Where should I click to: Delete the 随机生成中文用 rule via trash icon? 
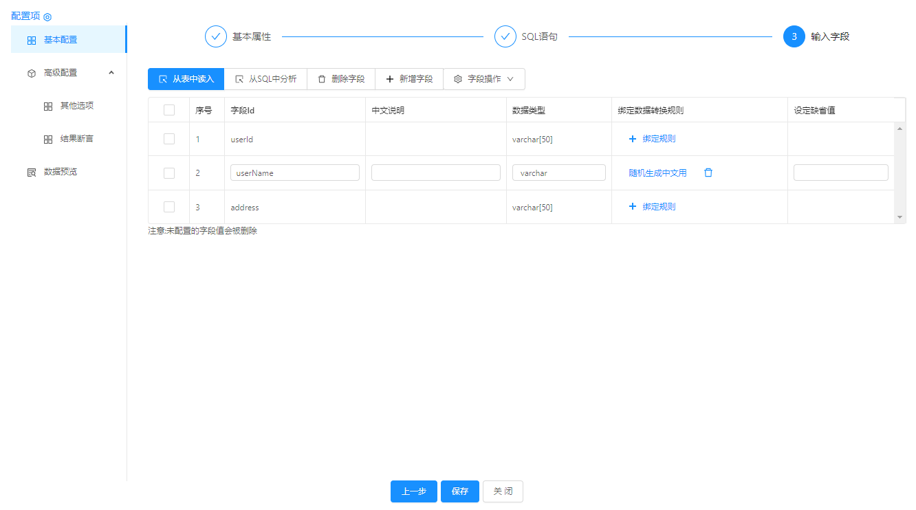[708, 173]
